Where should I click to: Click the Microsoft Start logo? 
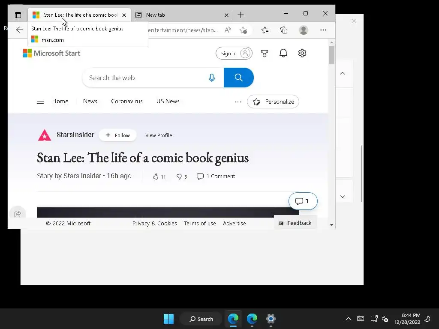51,53
